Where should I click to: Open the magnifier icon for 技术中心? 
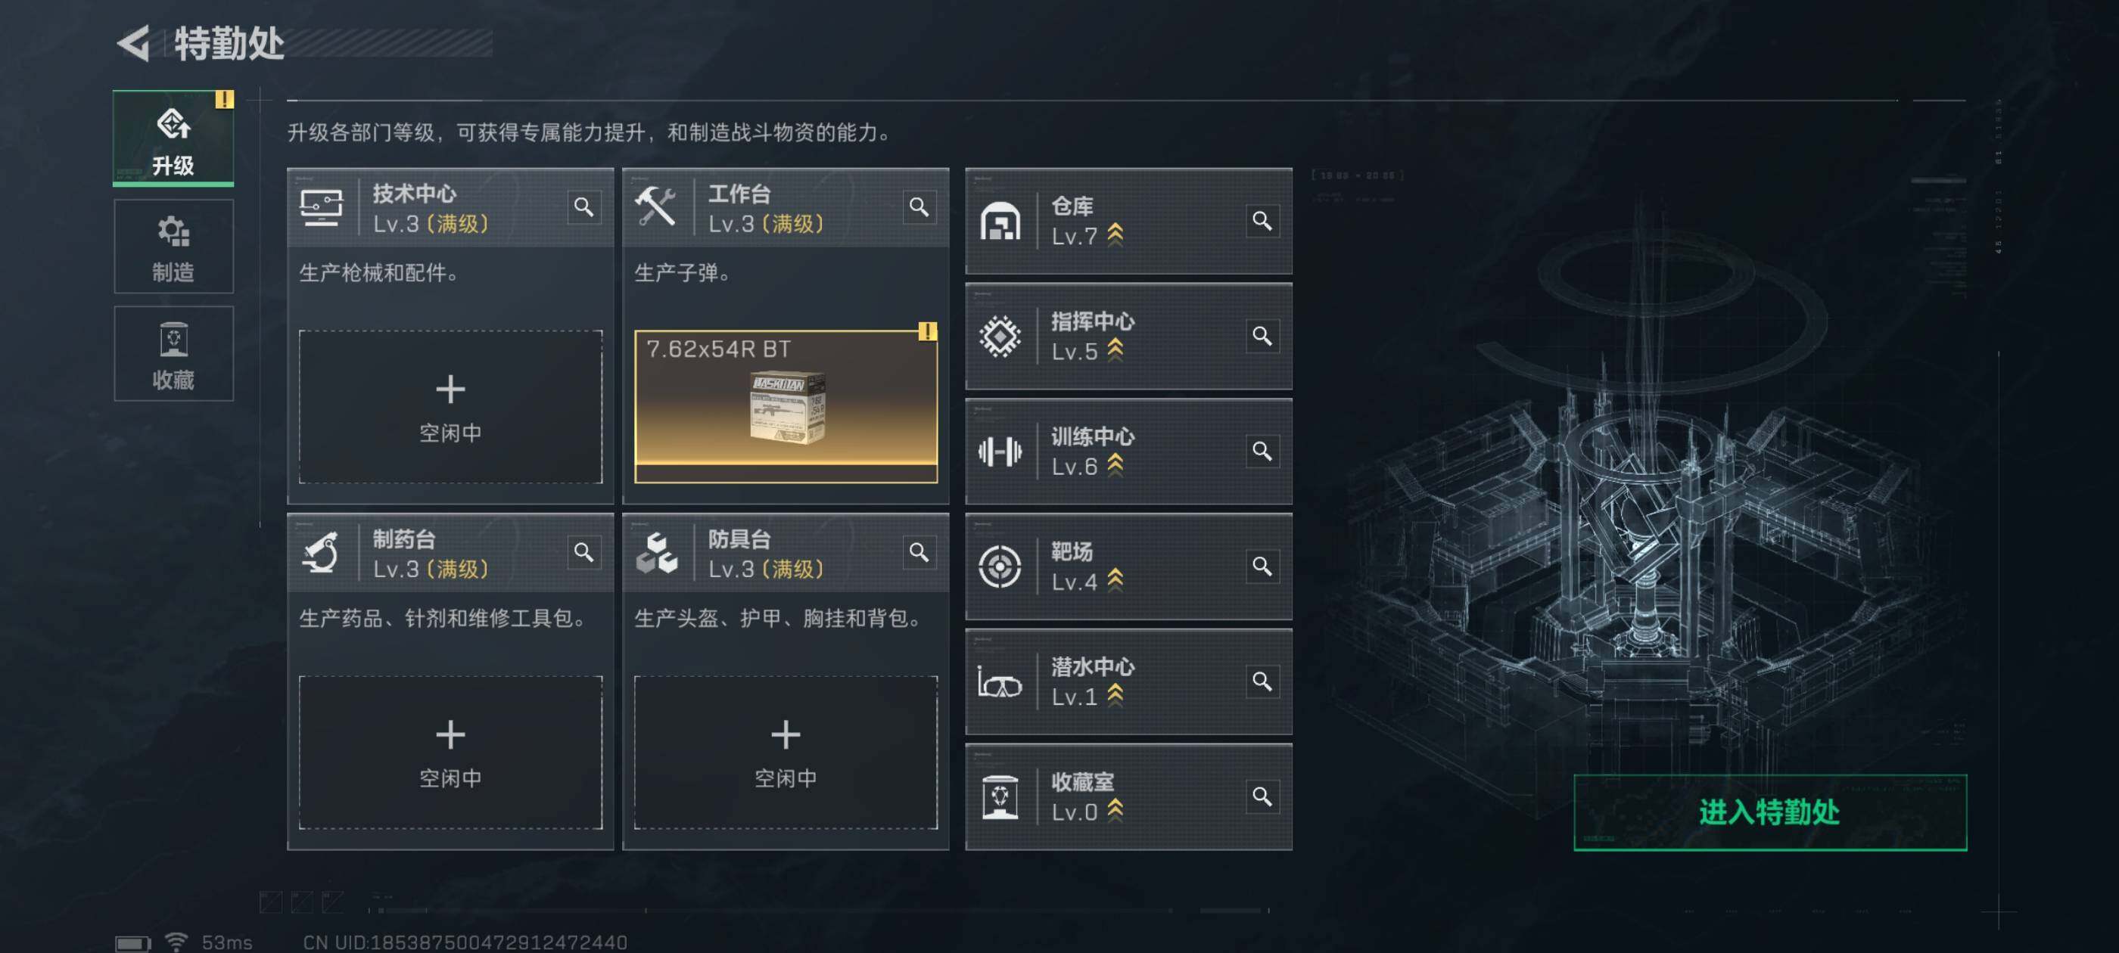(x=583, y=206)
